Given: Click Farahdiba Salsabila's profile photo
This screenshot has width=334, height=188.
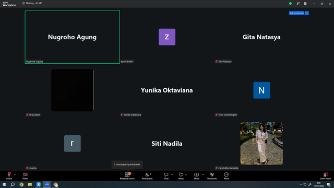Looking at the screenshot, I should click(261, 143).
